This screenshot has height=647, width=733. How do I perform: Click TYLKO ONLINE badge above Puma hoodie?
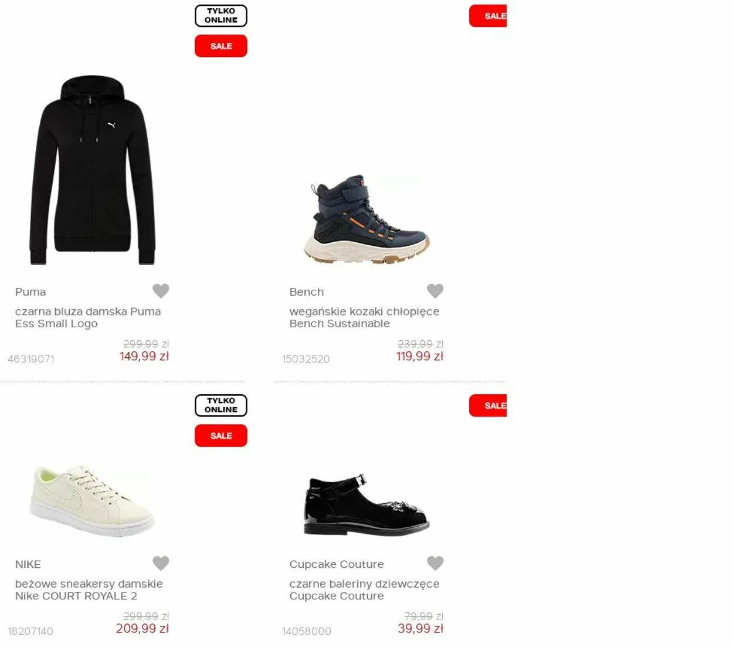point(221,16)
